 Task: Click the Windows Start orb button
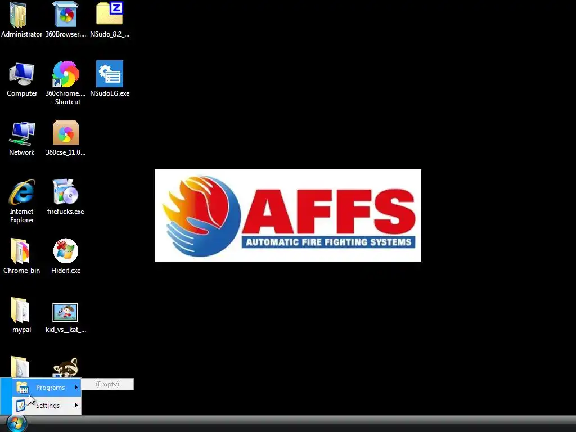16,423
